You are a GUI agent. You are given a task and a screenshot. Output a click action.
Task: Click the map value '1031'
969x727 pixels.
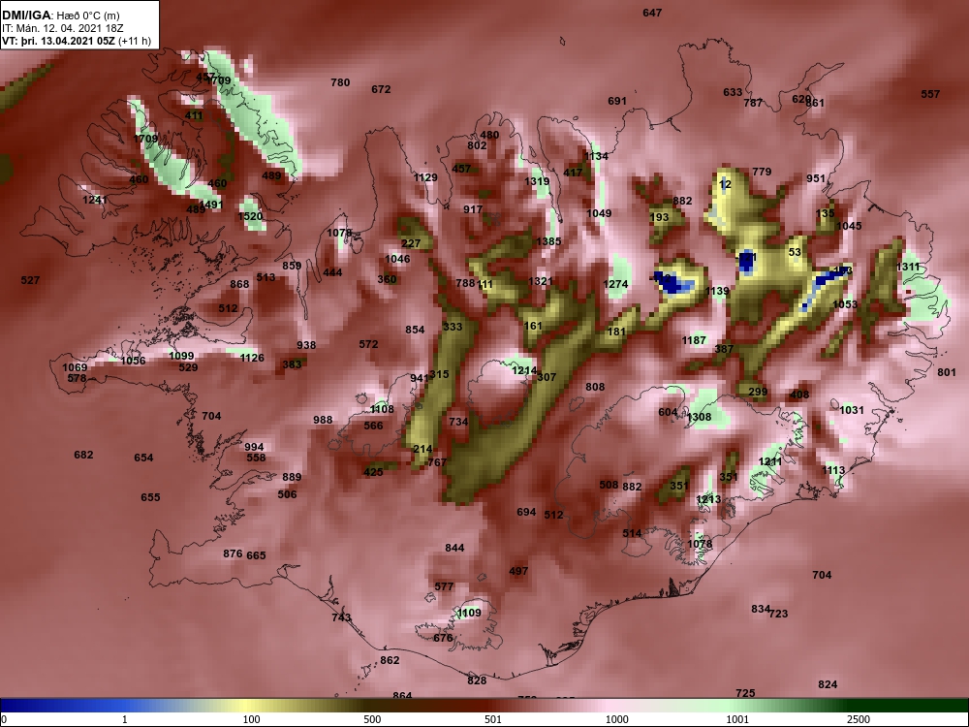pyautogui.click(x=852, y=410)
